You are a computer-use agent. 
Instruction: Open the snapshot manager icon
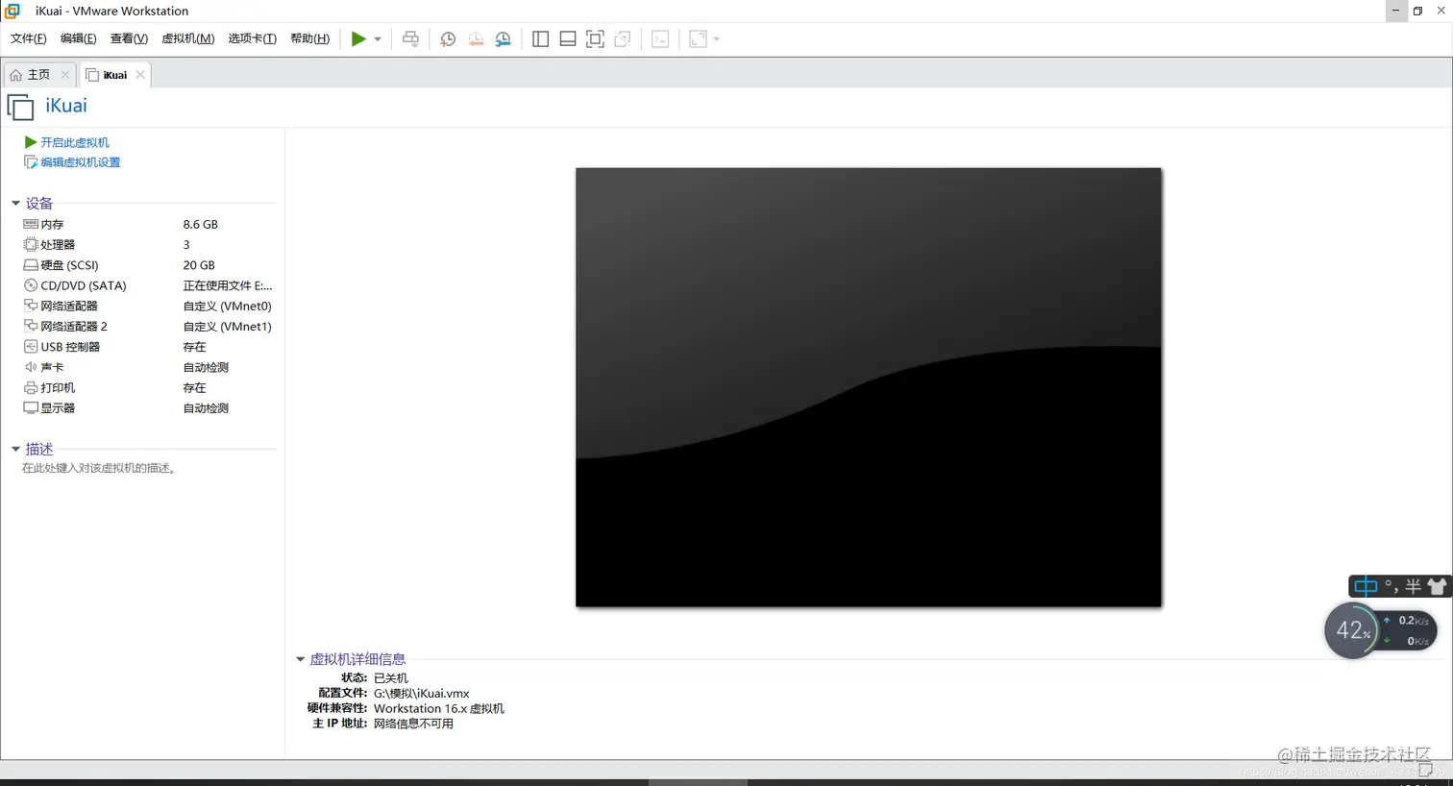tap(503, 39)
